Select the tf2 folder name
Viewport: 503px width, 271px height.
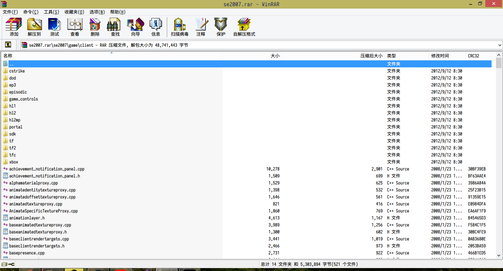pyautogui.click(x=13, y=148)
